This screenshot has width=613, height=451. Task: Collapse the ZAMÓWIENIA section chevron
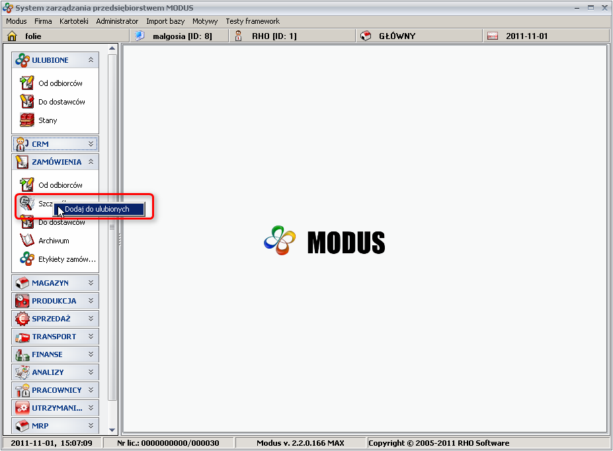click(x=91, y=161)
